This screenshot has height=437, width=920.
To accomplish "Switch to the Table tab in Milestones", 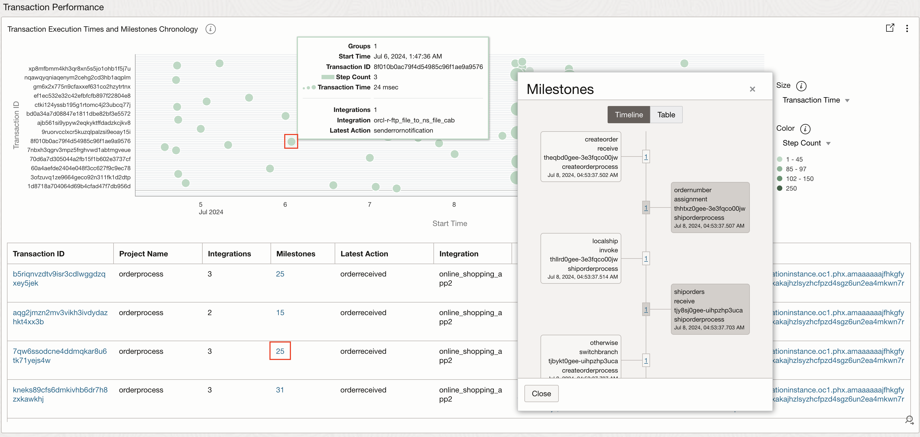I will coord(666,115).
